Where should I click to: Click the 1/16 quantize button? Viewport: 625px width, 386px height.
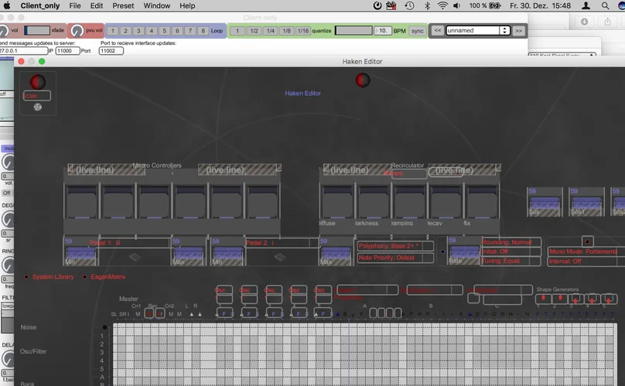302,31
